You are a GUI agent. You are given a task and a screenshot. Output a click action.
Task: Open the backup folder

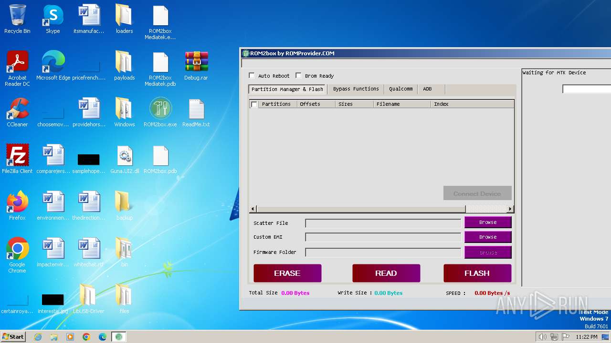(x=124, y=206)
